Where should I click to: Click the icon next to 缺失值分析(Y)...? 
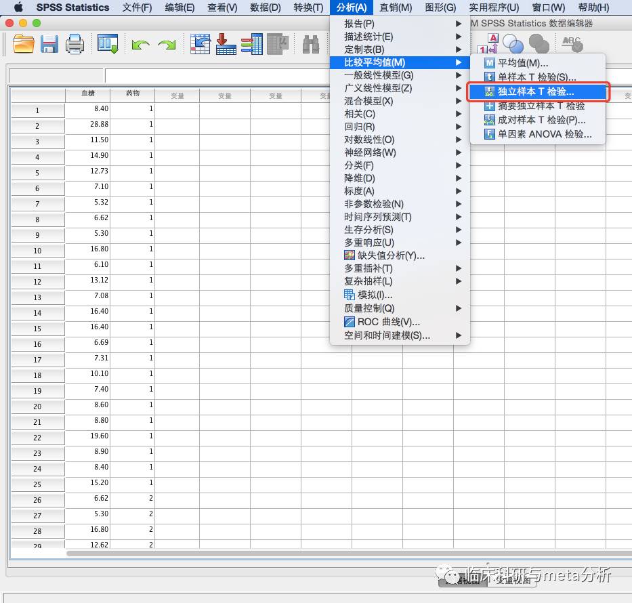coord(350,255)
